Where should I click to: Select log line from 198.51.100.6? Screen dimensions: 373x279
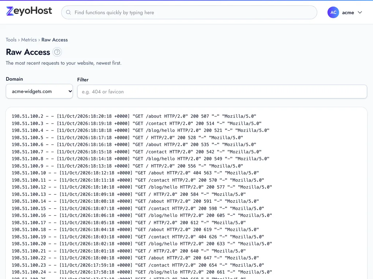click(x=134, y=145)
